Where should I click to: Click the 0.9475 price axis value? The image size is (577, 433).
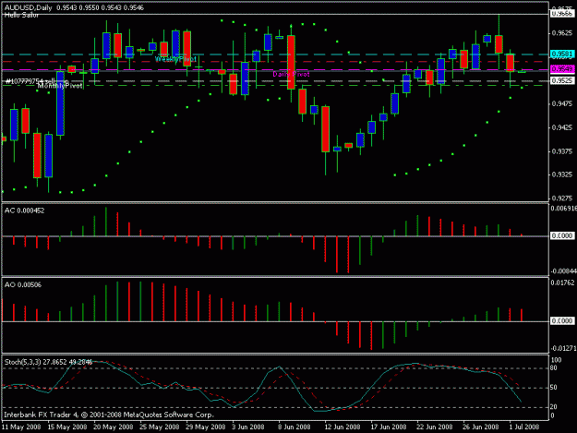562,104
